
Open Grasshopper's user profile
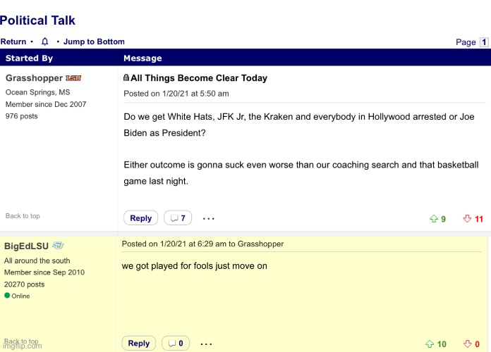click(x=34, y=78)
